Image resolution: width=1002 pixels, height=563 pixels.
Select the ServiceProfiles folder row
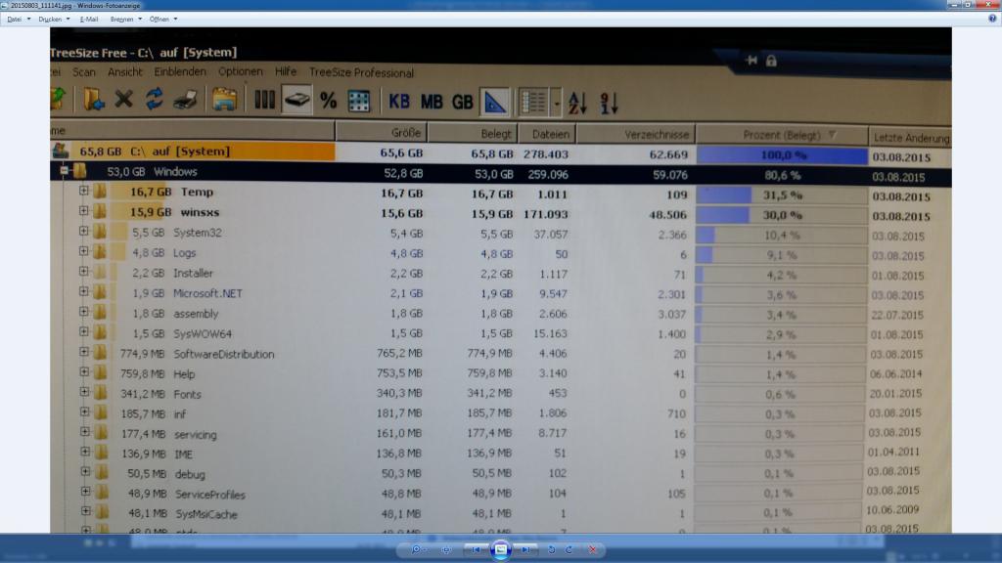[501, 494]
